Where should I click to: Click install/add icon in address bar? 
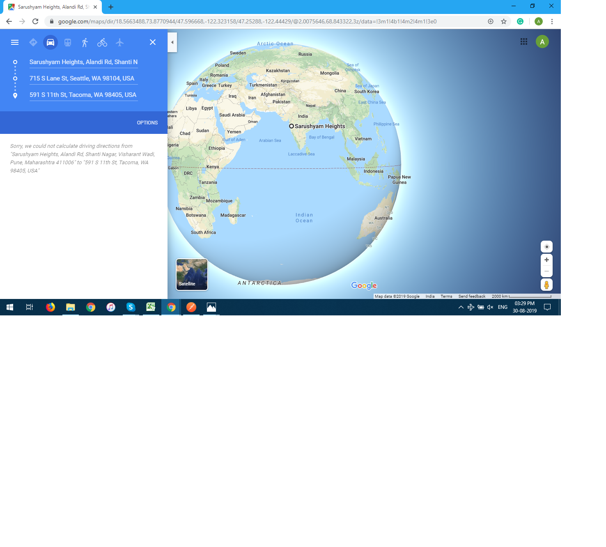tap(491, 21)
